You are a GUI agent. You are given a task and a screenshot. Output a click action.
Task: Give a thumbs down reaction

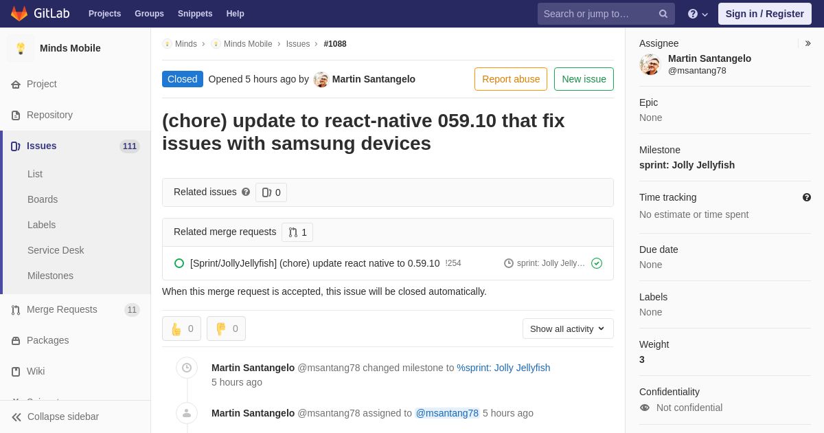pos(226,329)
